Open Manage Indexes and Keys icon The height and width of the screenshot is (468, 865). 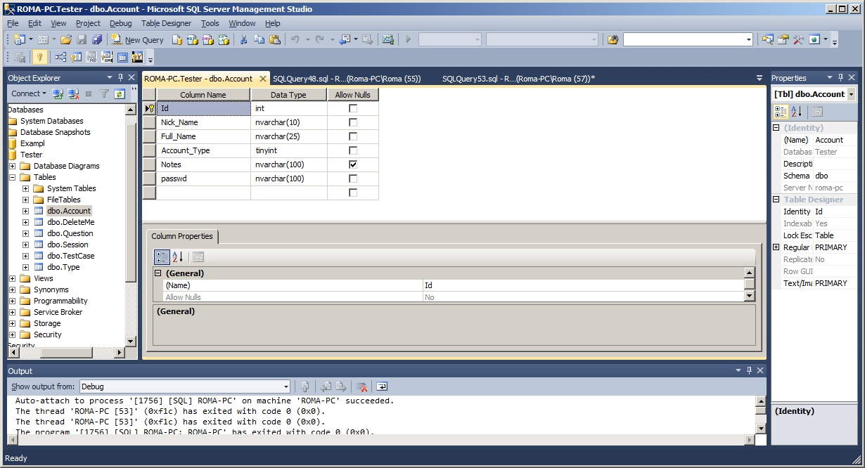pyautogui.click(x=76, y=58)
